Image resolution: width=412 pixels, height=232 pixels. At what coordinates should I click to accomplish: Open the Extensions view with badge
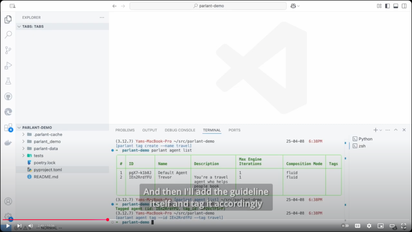[8, 127]
